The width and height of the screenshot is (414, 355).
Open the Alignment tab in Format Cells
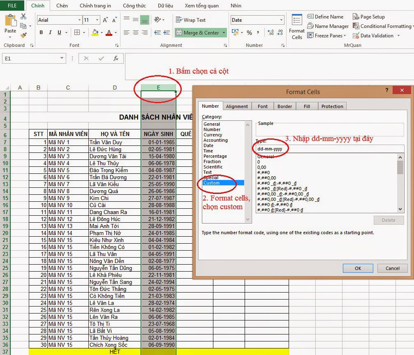[x=237, y=106]
